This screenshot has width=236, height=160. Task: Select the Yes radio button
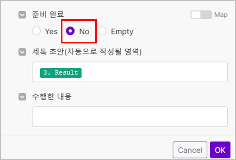point(36,31)
